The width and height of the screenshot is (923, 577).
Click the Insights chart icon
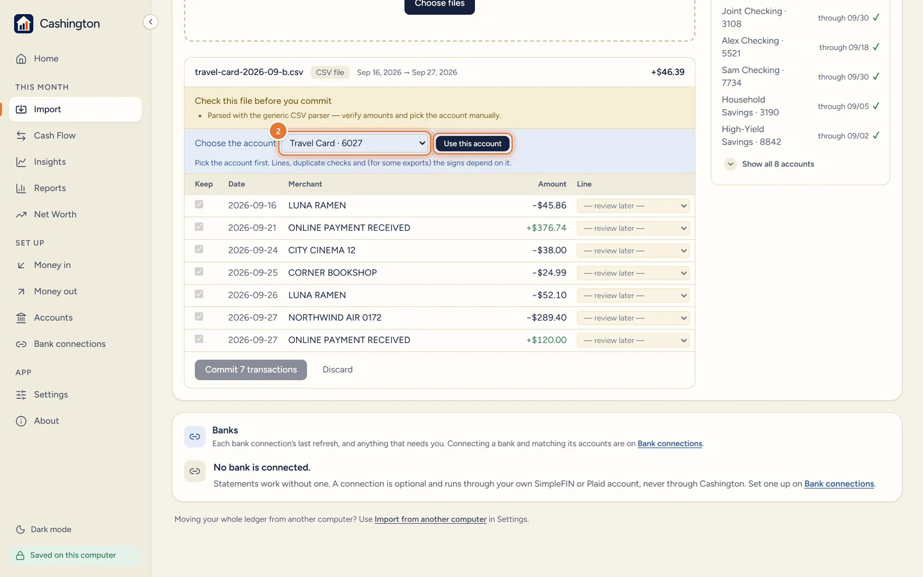pyautogui.click(x=21, y=162)
